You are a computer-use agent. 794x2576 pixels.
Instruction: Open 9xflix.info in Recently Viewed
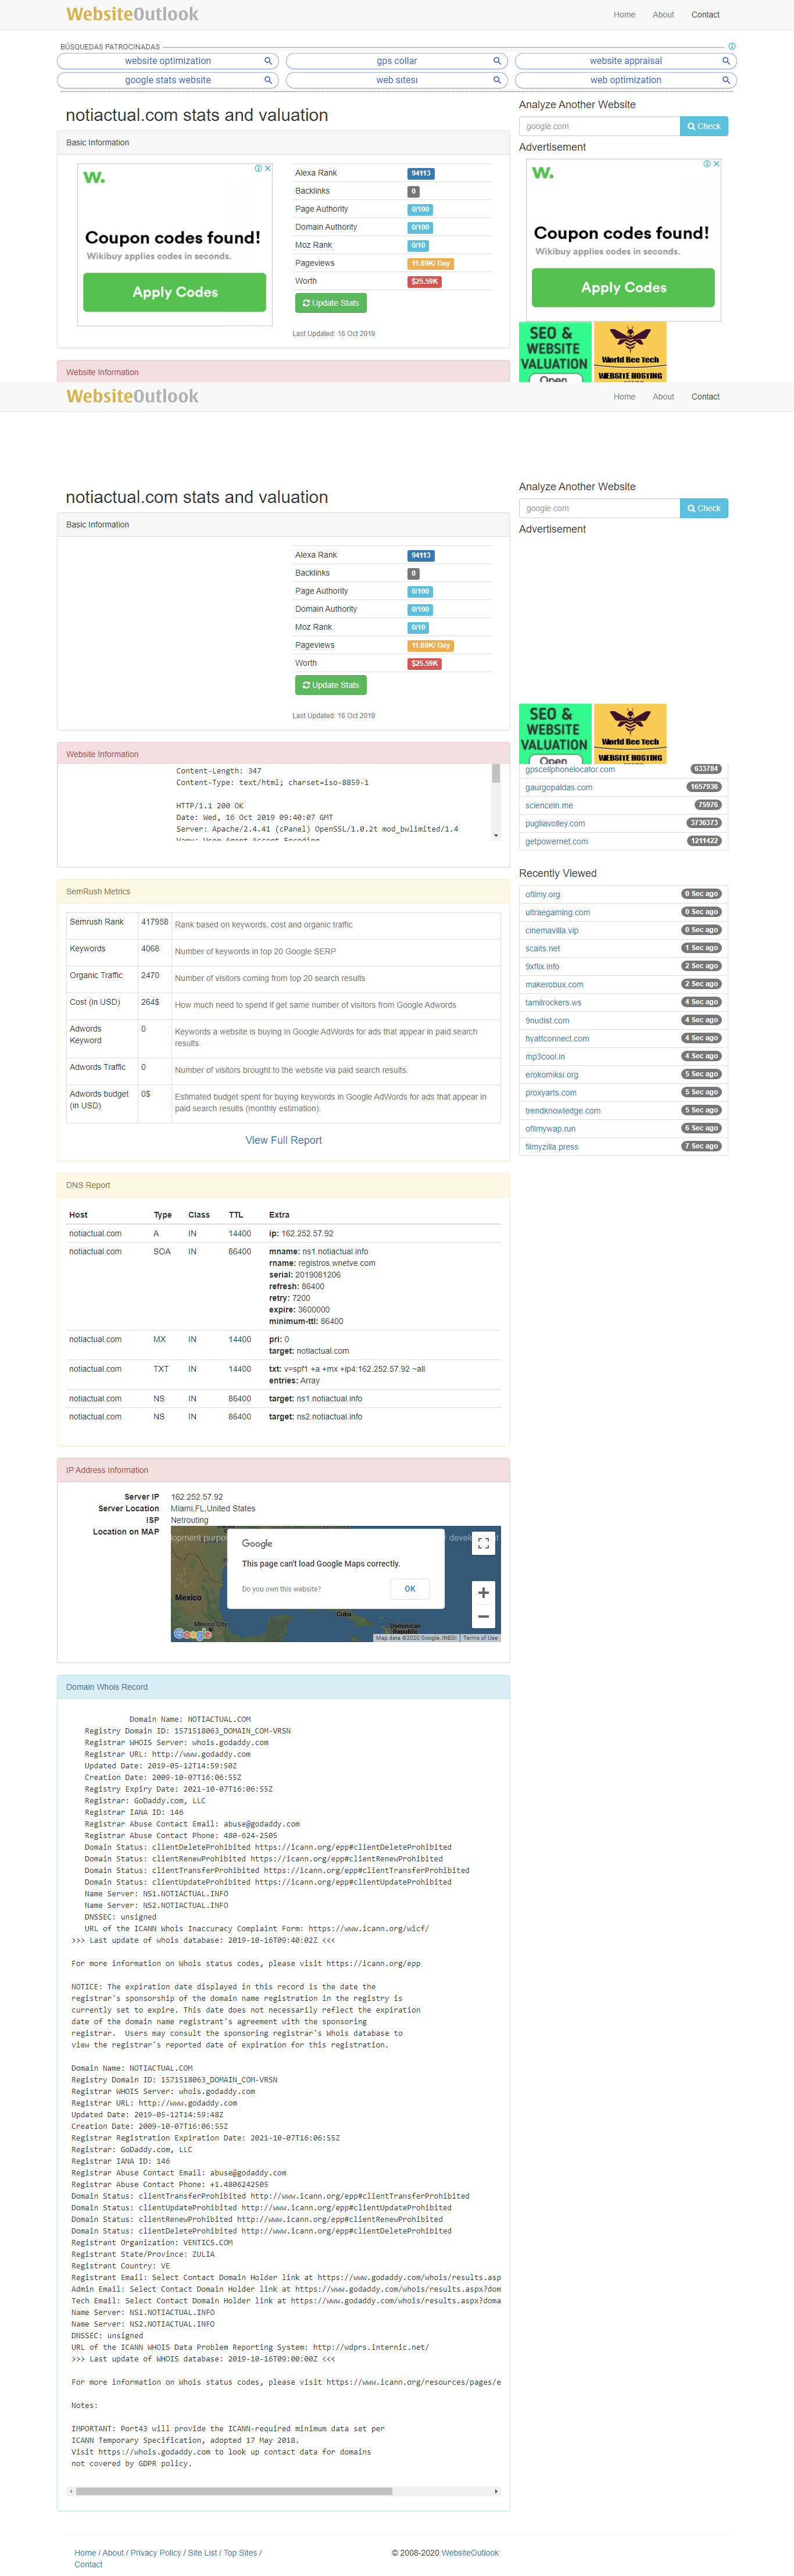(x=542, y=966)
